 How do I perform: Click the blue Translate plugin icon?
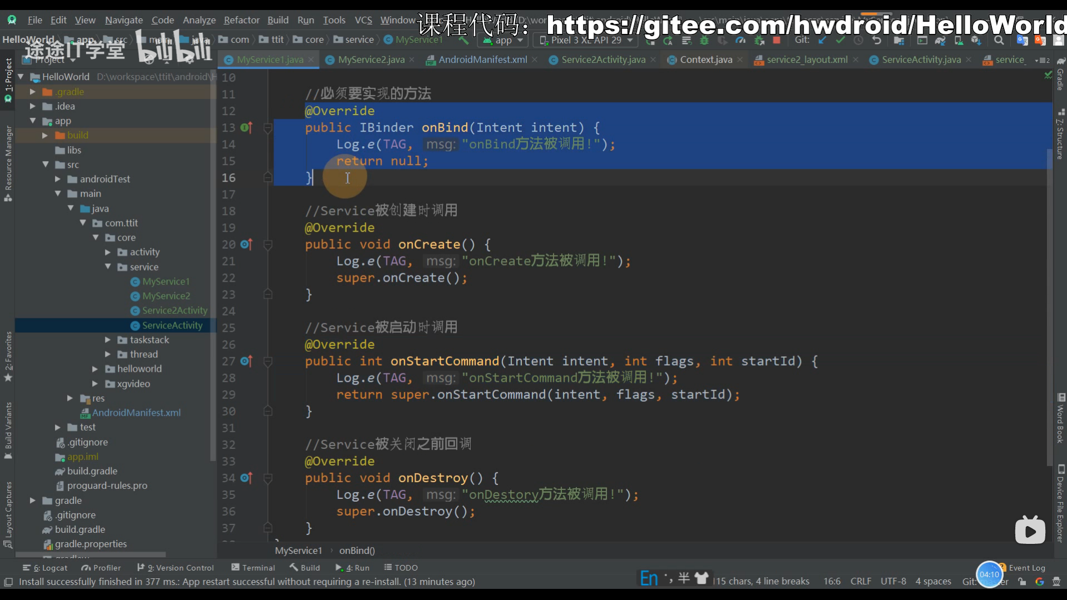[1022, 40]
